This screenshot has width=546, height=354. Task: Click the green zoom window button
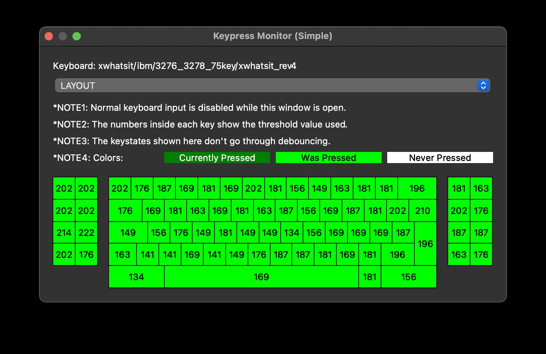coord(77,36)
